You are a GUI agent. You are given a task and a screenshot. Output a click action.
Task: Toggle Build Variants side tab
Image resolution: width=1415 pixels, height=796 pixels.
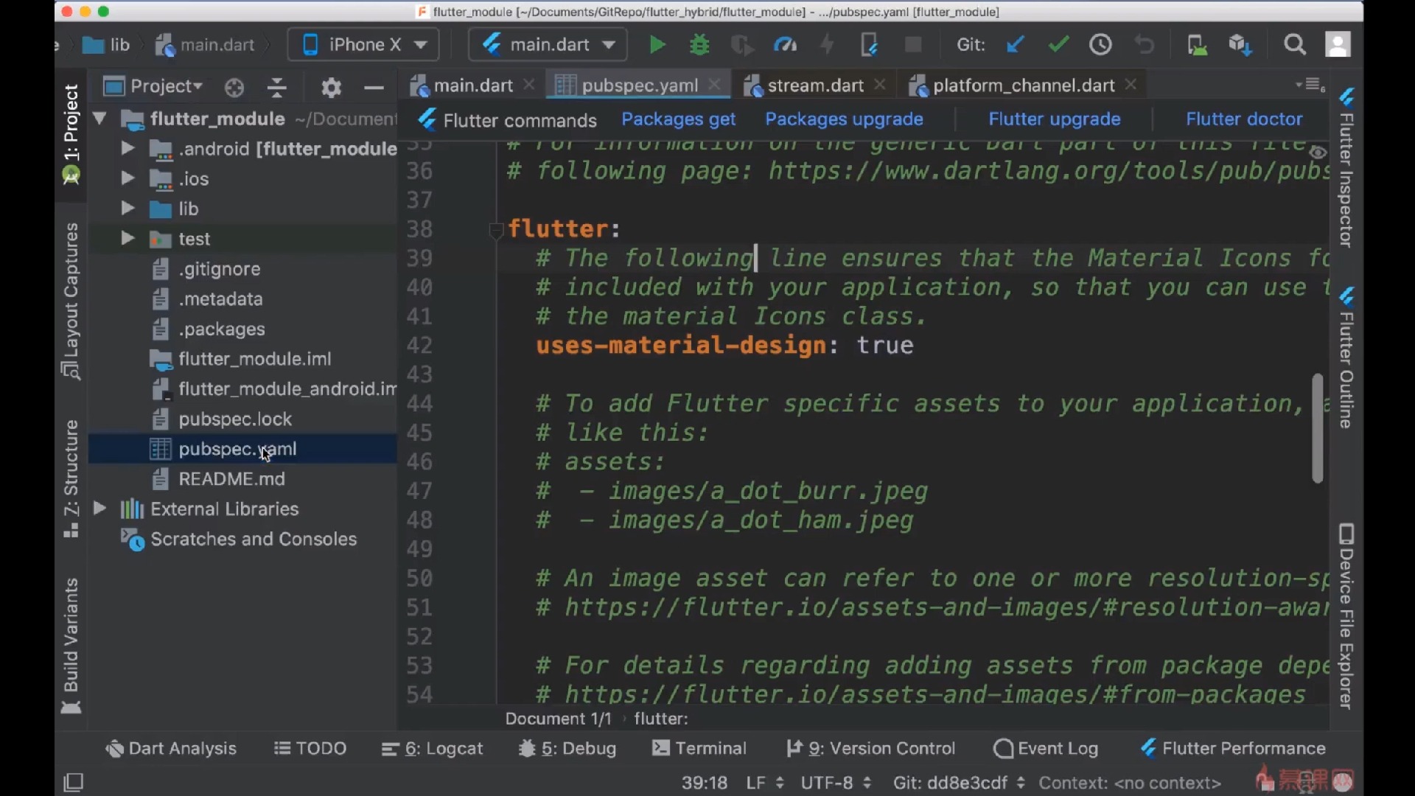pos(71,646)
